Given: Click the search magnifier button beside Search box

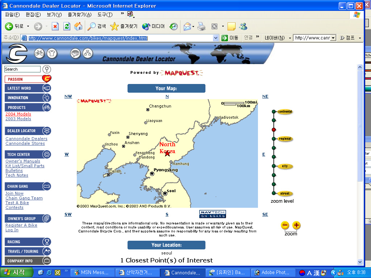Looking at the screenshot, I should coord(47,69).
